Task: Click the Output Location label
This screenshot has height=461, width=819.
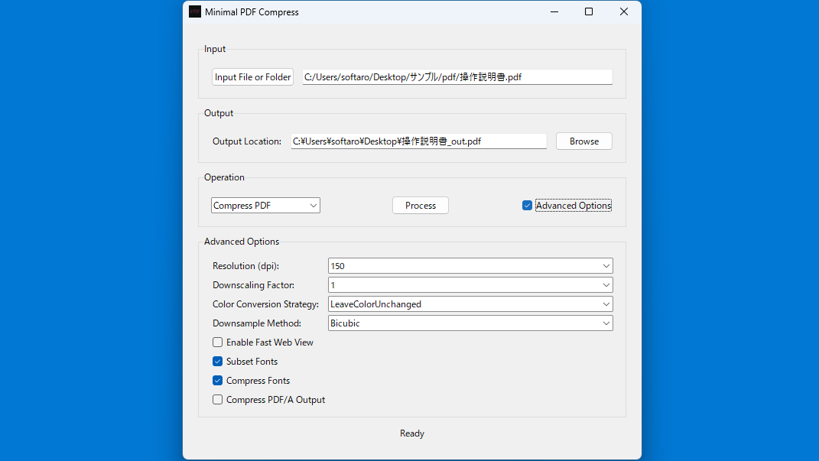Action: pos(246,141)
